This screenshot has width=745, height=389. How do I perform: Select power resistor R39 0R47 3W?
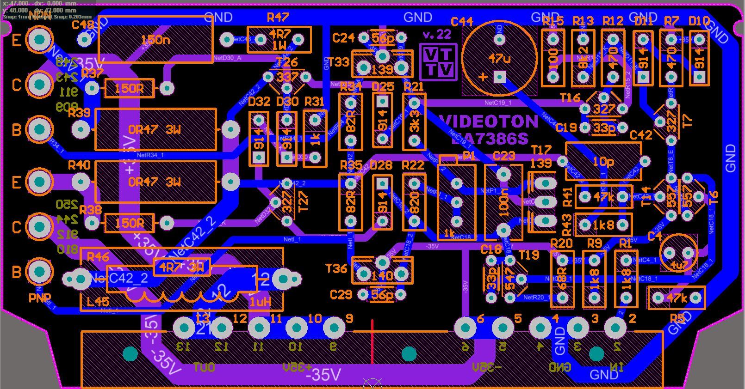155,130
